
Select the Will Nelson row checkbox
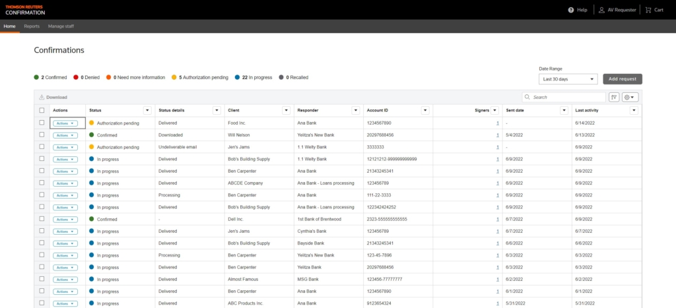click(x=42, y=135)
